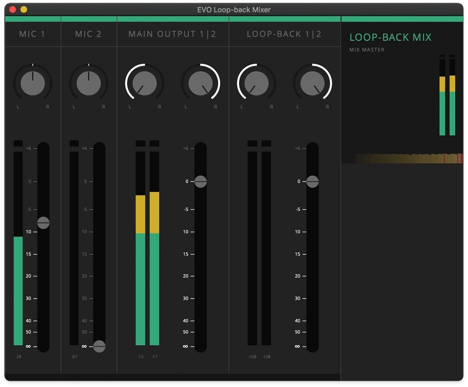
Task: Select the Main Output fader handle
Action: pos(201,181)
